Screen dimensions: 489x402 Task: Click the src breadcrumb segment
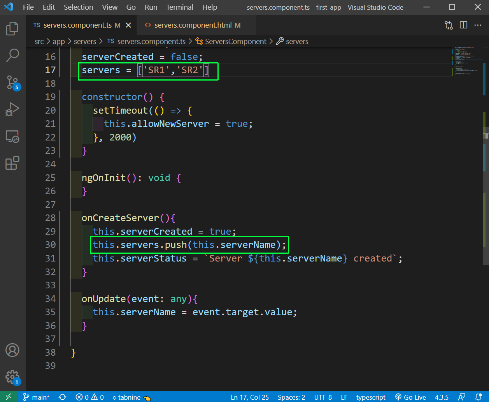click(39, 41)
